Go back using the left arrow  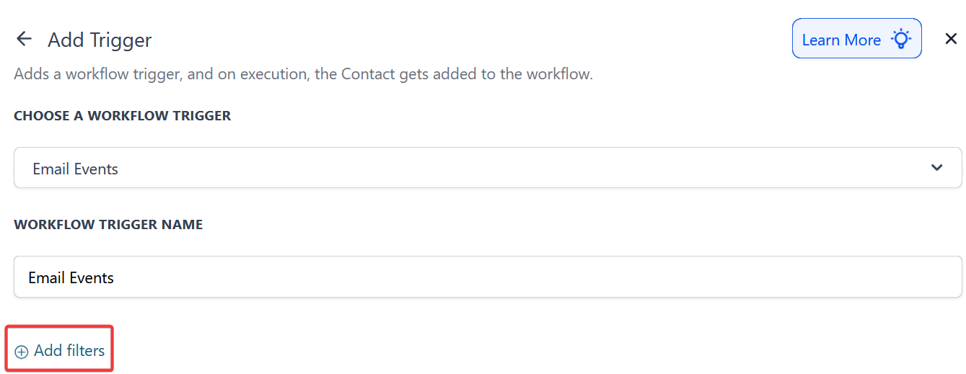[x=25, y=39]
